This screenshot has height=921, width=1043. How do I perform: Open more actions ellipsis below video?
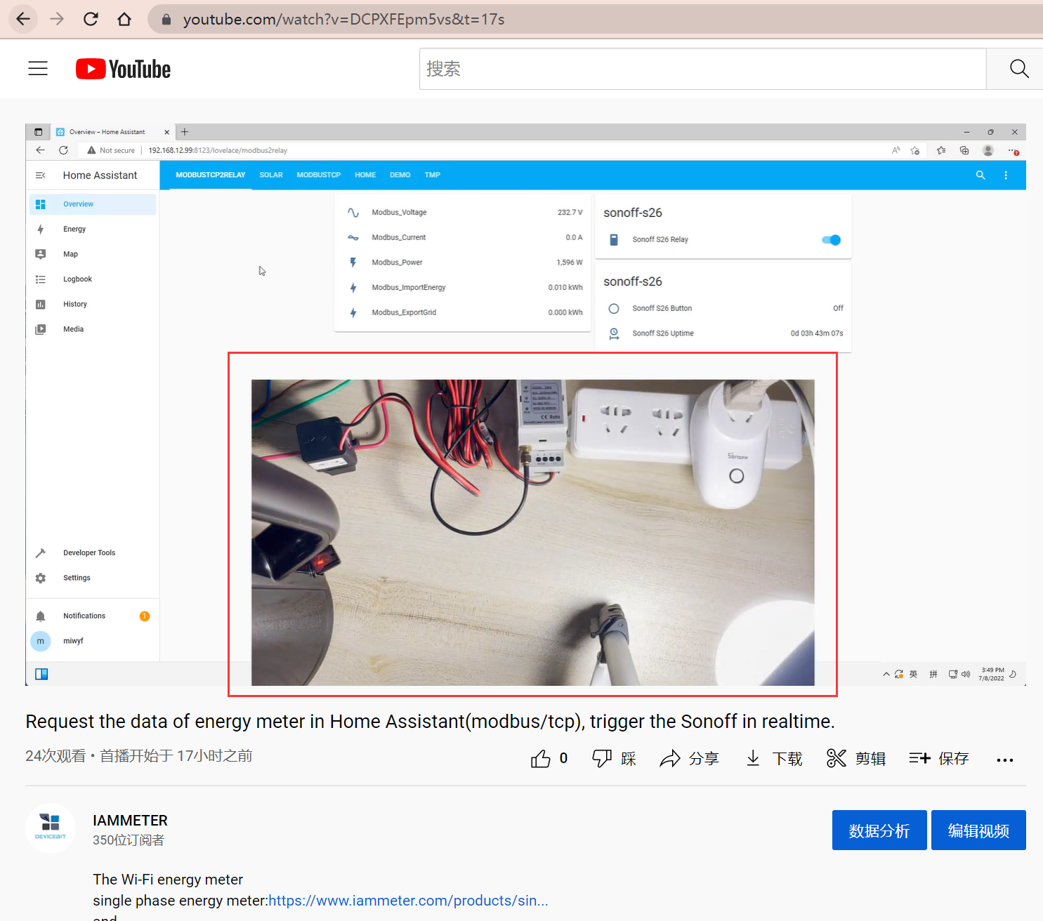coord(1004,760)
